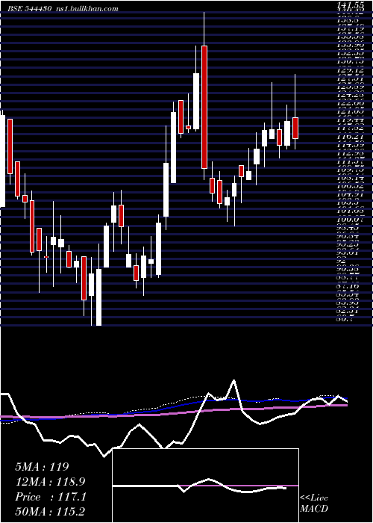Screen dimensions: 373x523
Task: Click the ns1.bullkhan.com source text
Action: click(x=87, y=8)
